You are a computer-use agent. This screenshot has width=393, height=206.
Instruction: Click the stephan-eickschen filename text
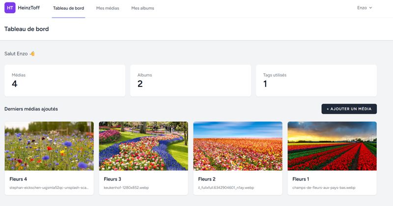point(49,187)
